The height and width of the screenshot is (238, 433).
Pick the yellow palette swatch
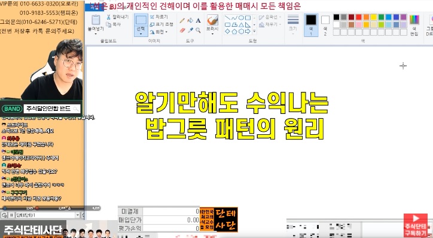pos(374,17)
